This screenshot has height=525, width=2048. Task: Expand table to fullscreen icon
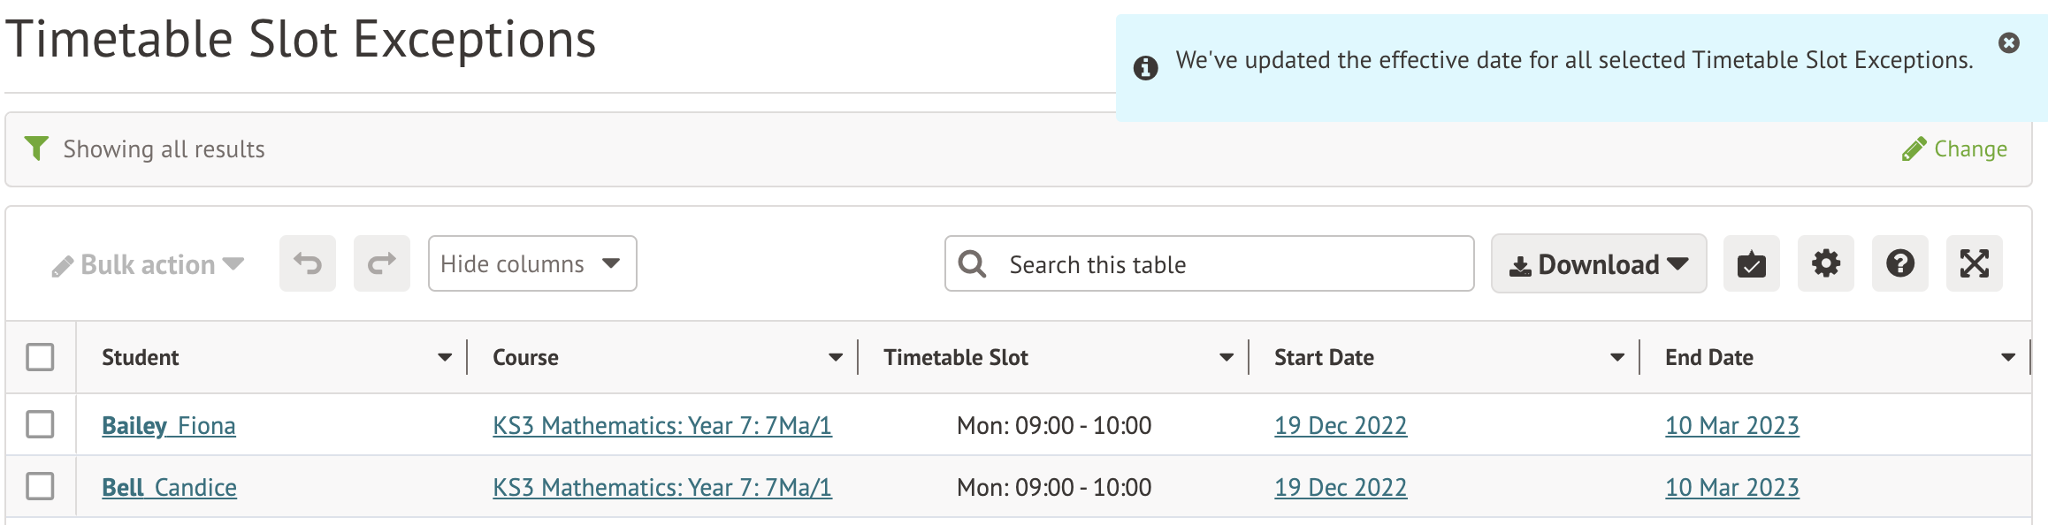coord(1974,263)
